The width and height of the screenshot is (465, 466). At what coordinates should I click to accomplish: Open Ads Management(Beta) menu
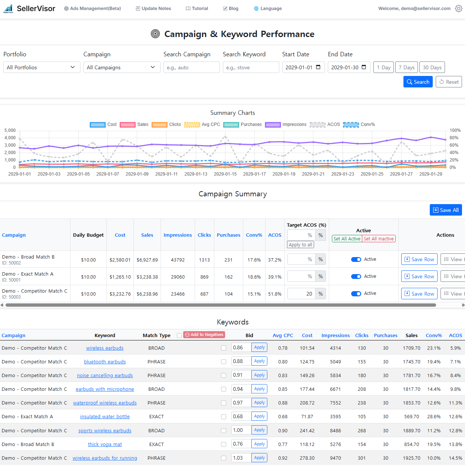click(92, 9)
